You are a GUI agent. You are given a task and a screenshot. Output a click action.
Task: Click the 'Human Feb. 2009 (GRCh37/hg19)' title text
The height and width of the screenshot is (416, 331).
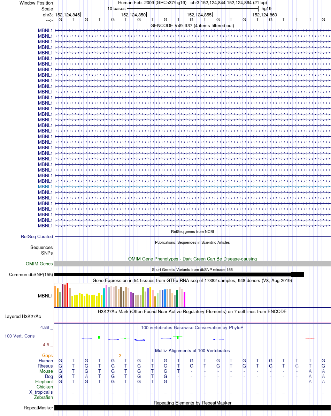pyautogui.click(x=152, y=3)
